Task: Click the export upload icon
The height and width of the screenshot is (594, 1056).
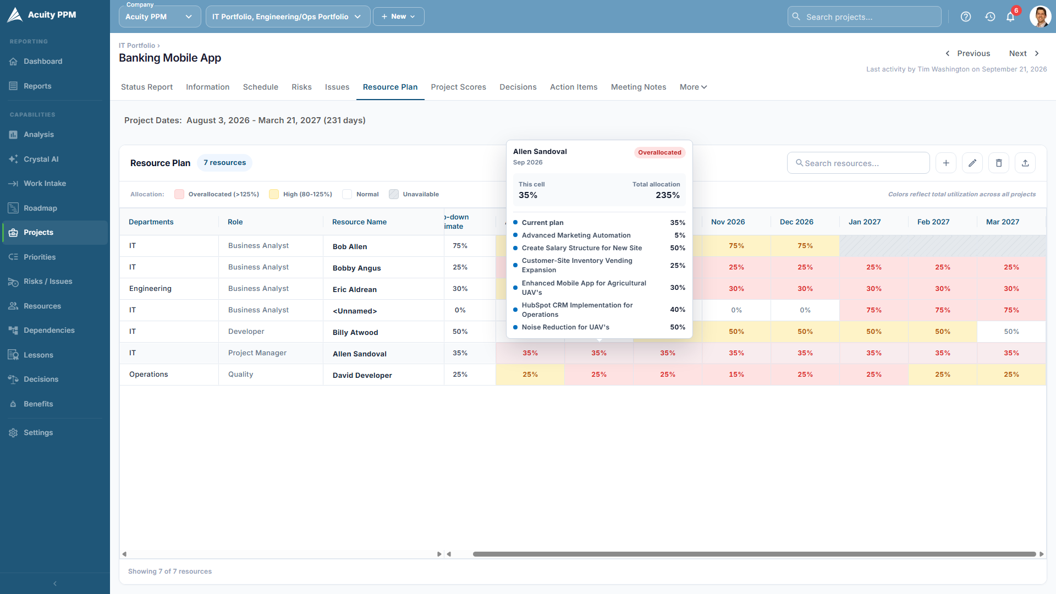Action: click(x=1025, y=163)
